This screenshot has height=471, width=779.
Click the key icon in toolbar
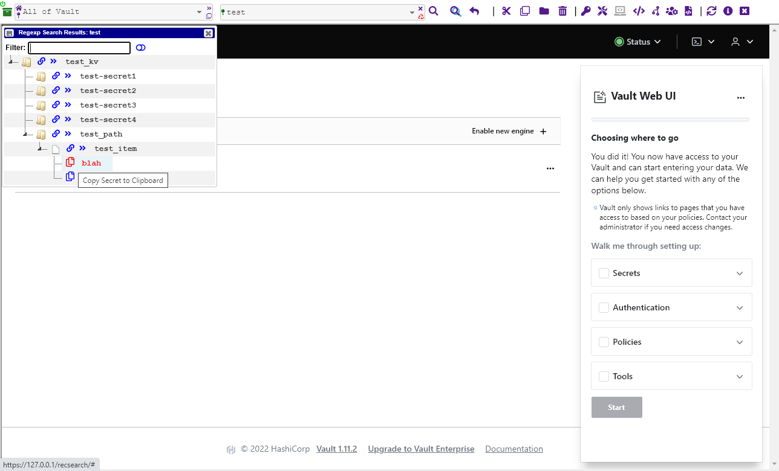click(585, 11)
